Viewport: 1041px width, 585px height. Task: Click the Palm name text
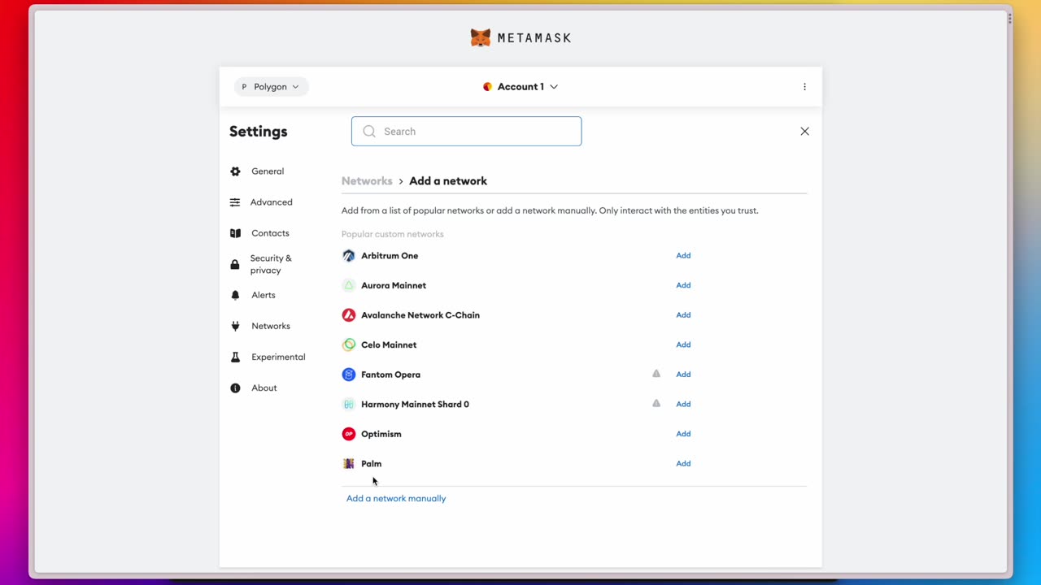click(x=371, y=464)
